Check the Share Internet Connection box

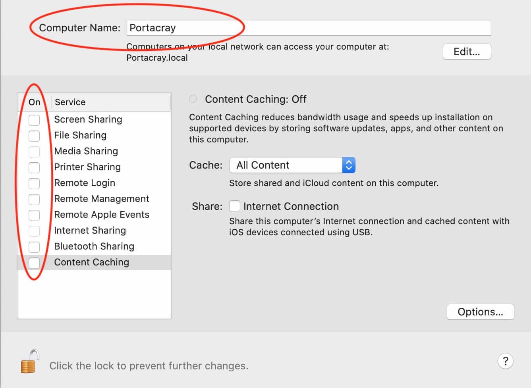click(x=235, y=206)
